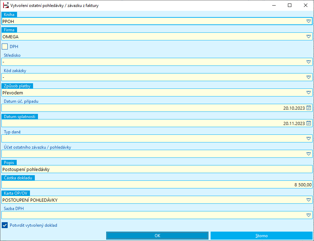
Task: Click the Částka dokladu label
Action: (18, 178)
